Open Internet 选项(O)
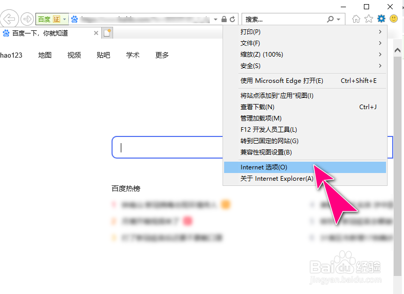This screenshot has width=404, height=294. tap(305, 167)
